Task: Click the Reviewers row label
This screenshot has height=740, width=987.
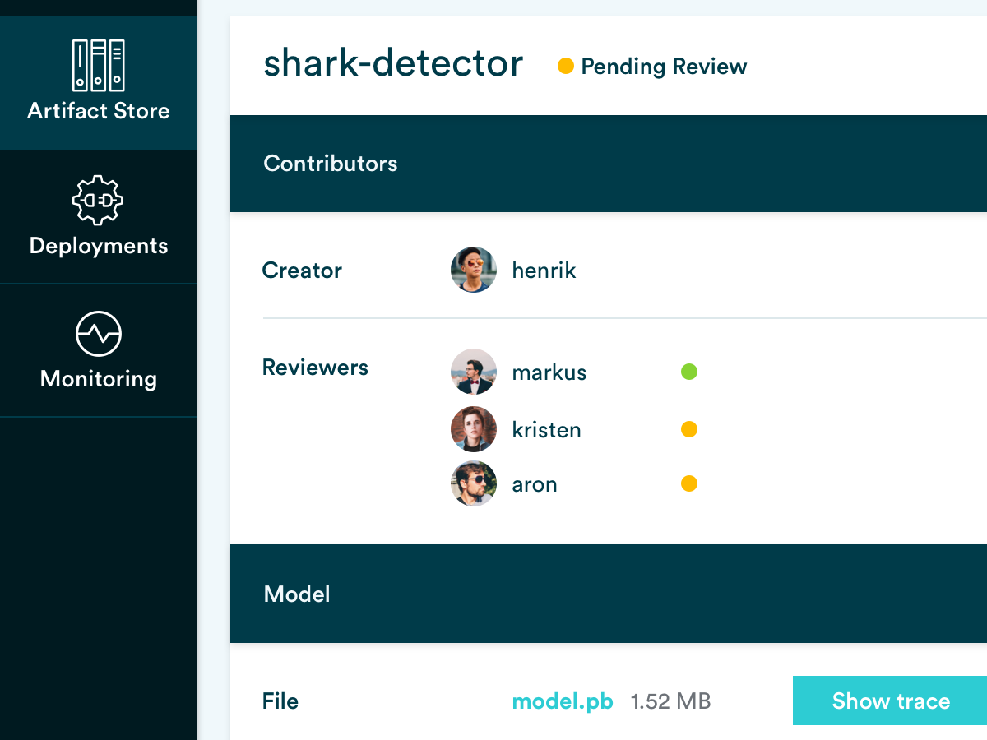Action: coord(315,368)
